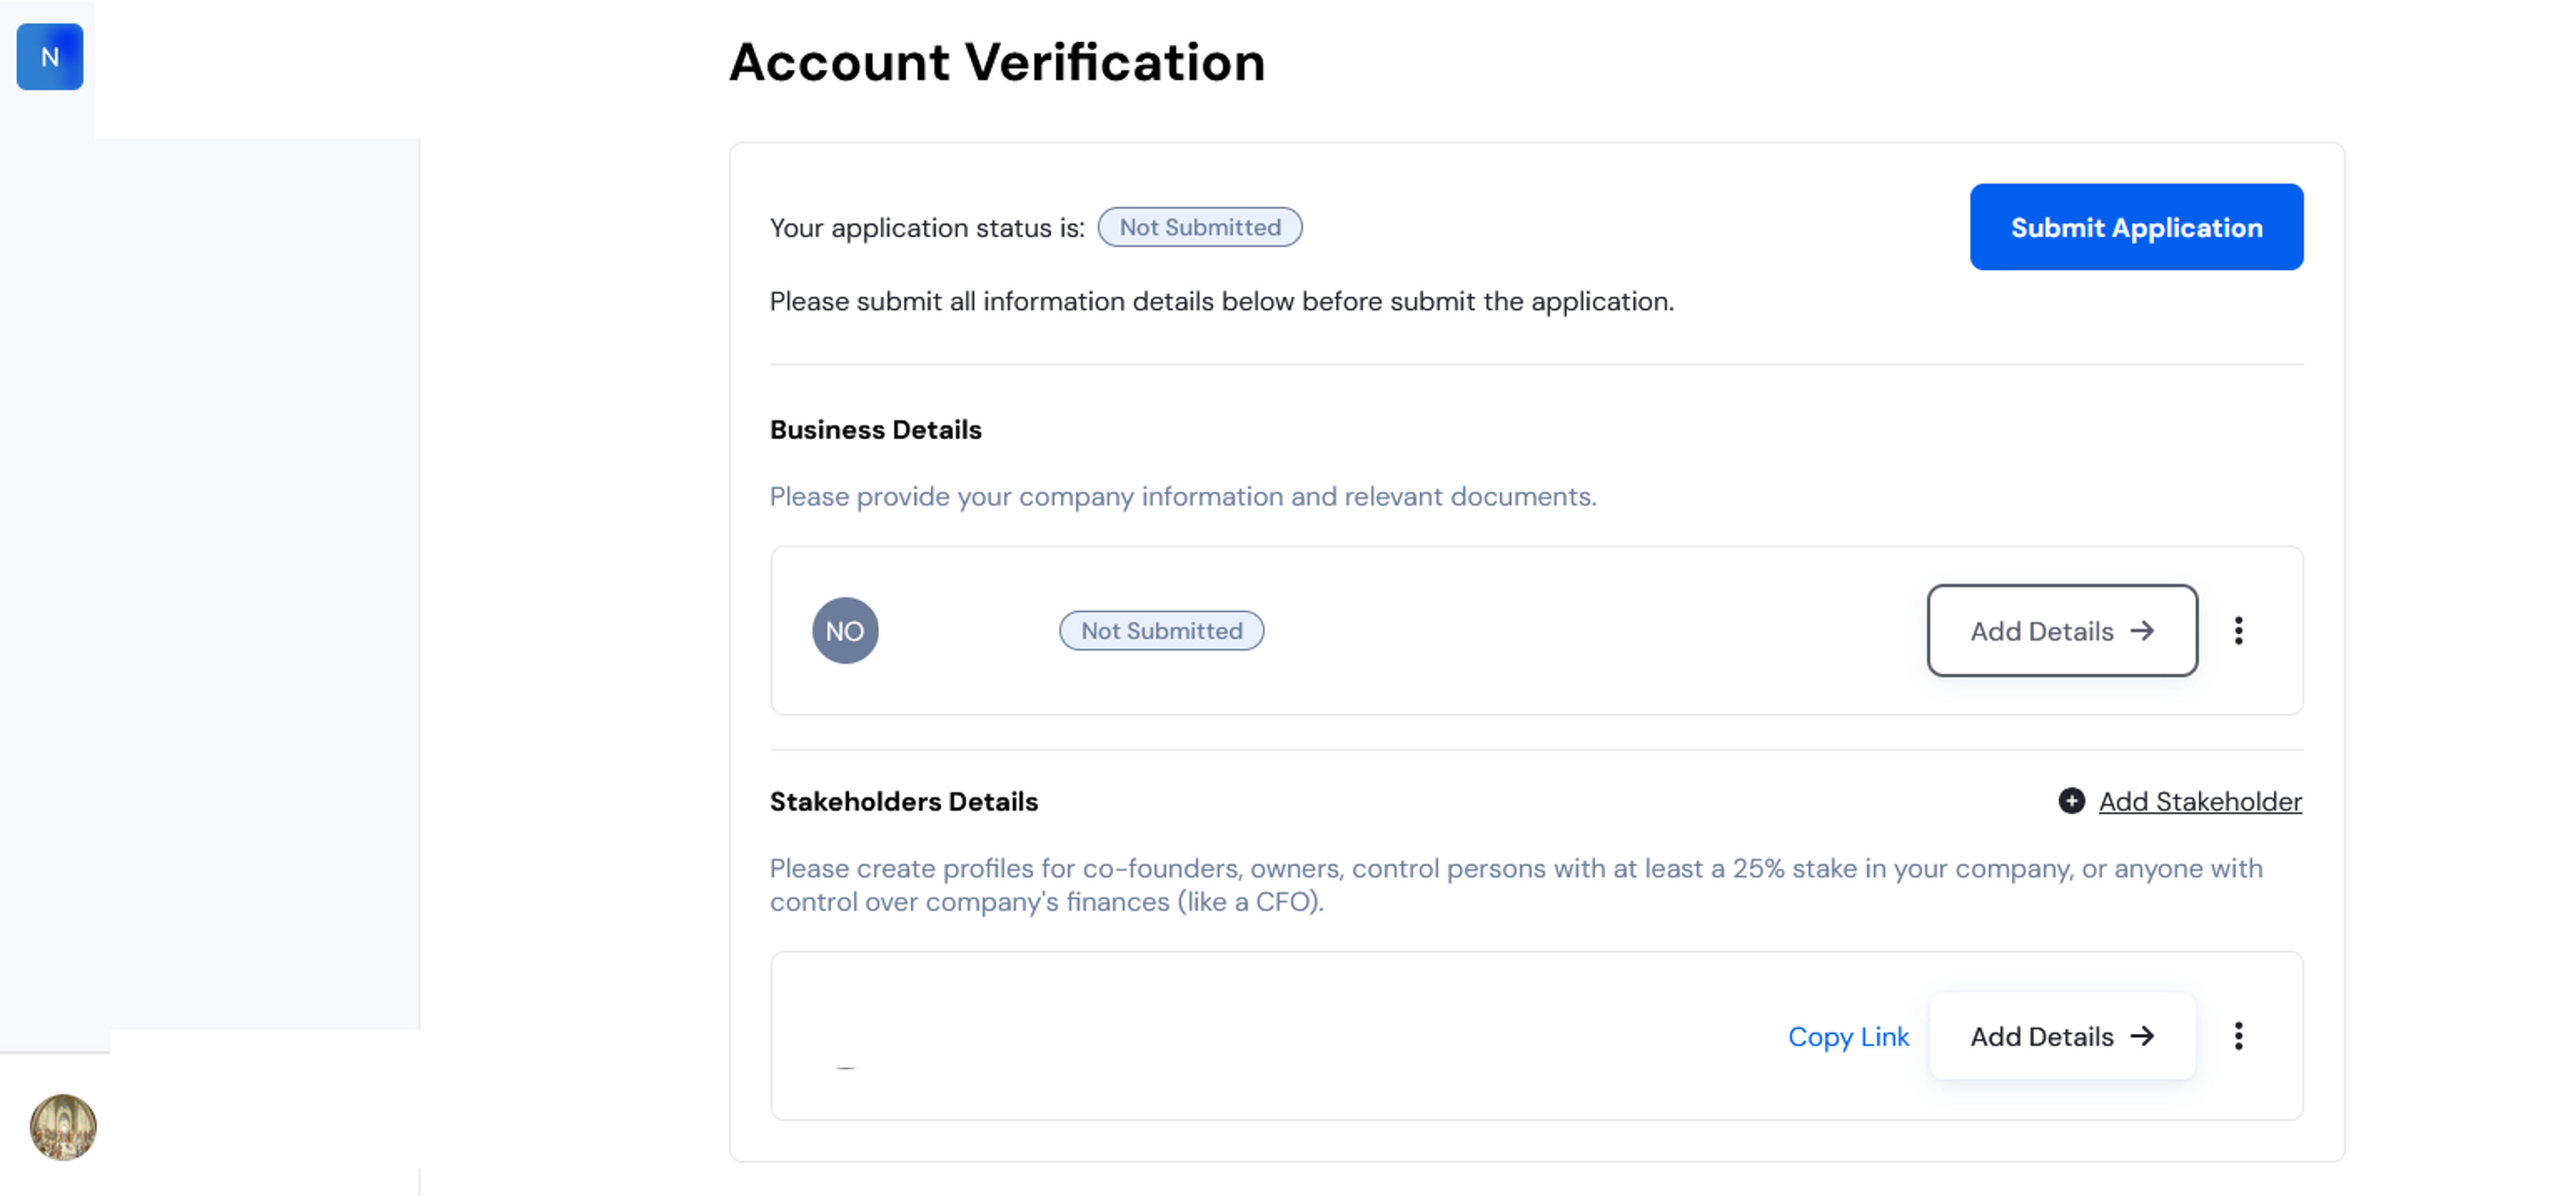Copy the stakeholder invitation link
Image resolution: width=2576 pixels, height=1196 pixels.
1848,1037
